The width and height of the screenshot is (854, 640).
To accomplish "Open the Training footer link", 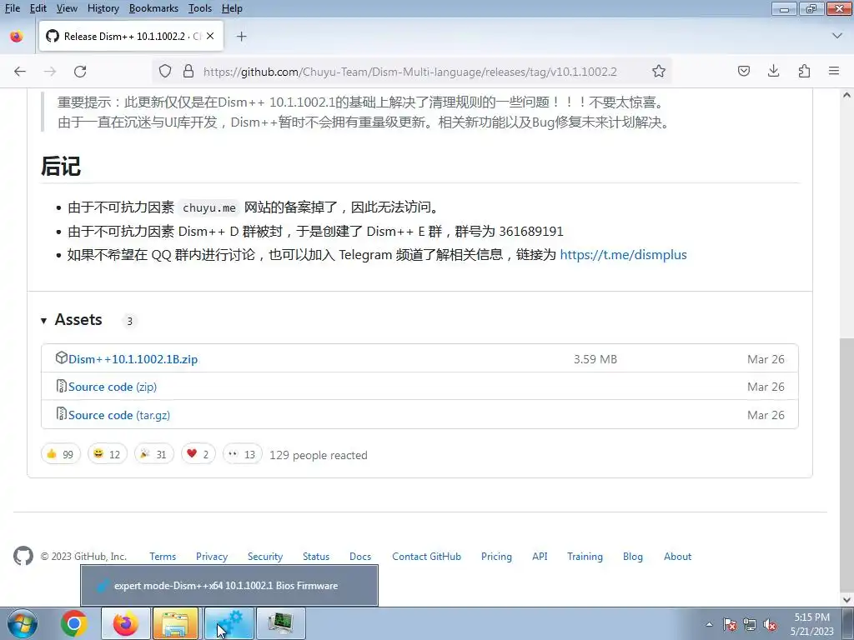I will 585,556.
